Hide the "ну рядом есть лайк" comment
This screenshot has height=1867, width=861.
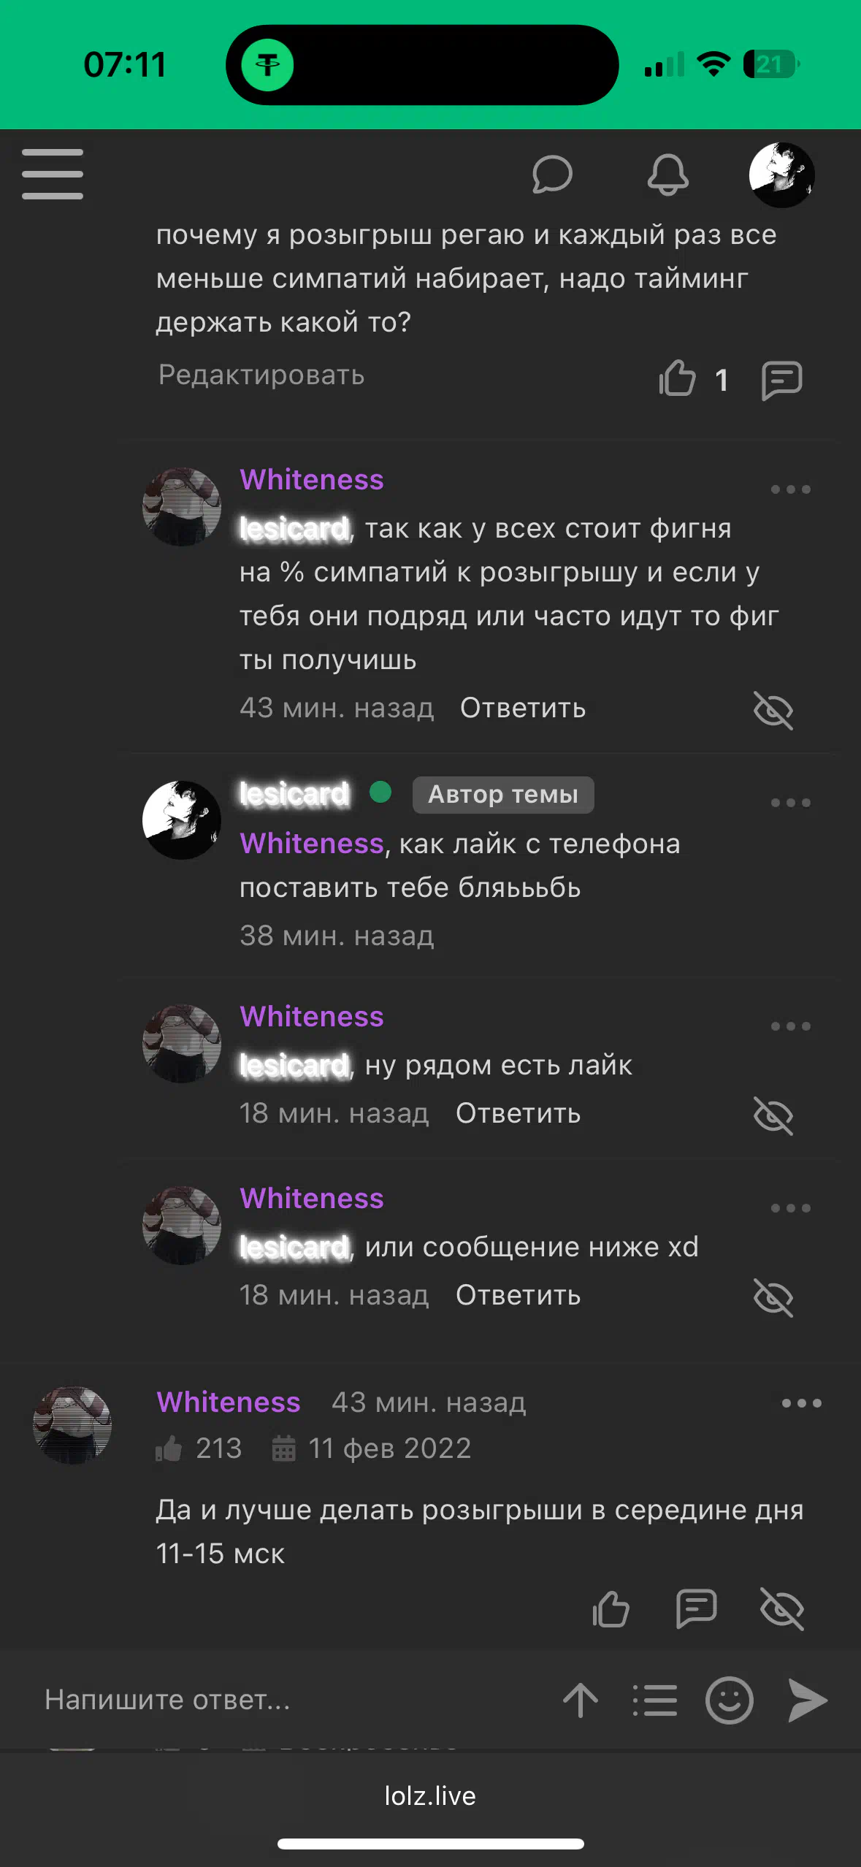(773, 1115)
